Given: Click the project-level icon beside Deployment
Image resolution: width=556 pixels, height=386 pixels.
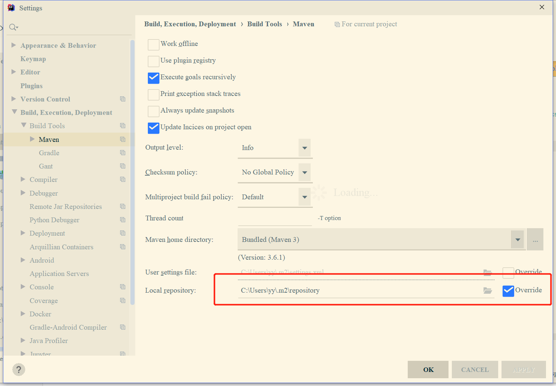Looking at the screenshot, I should tap(123, 233).
